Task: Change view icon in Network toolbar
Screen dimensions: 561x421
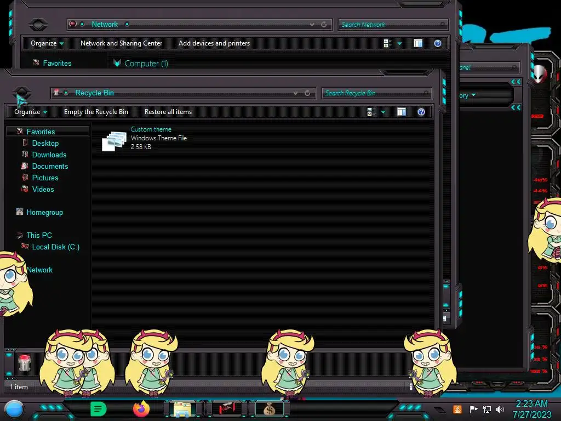Action: click(387, 43)
